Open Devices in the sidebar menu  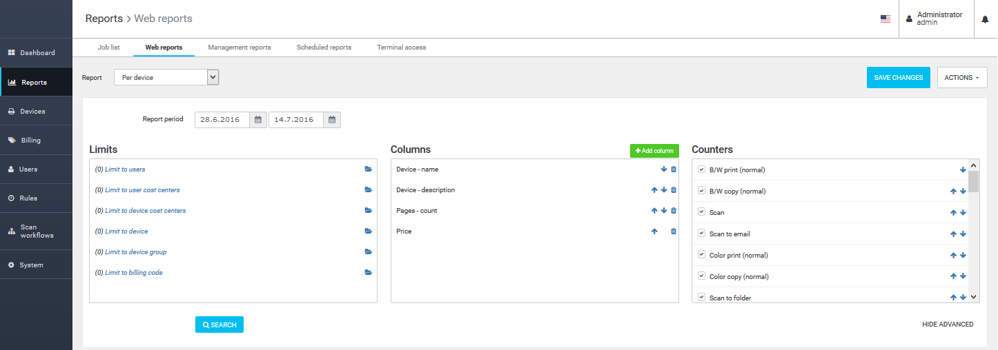click(32, 112)
